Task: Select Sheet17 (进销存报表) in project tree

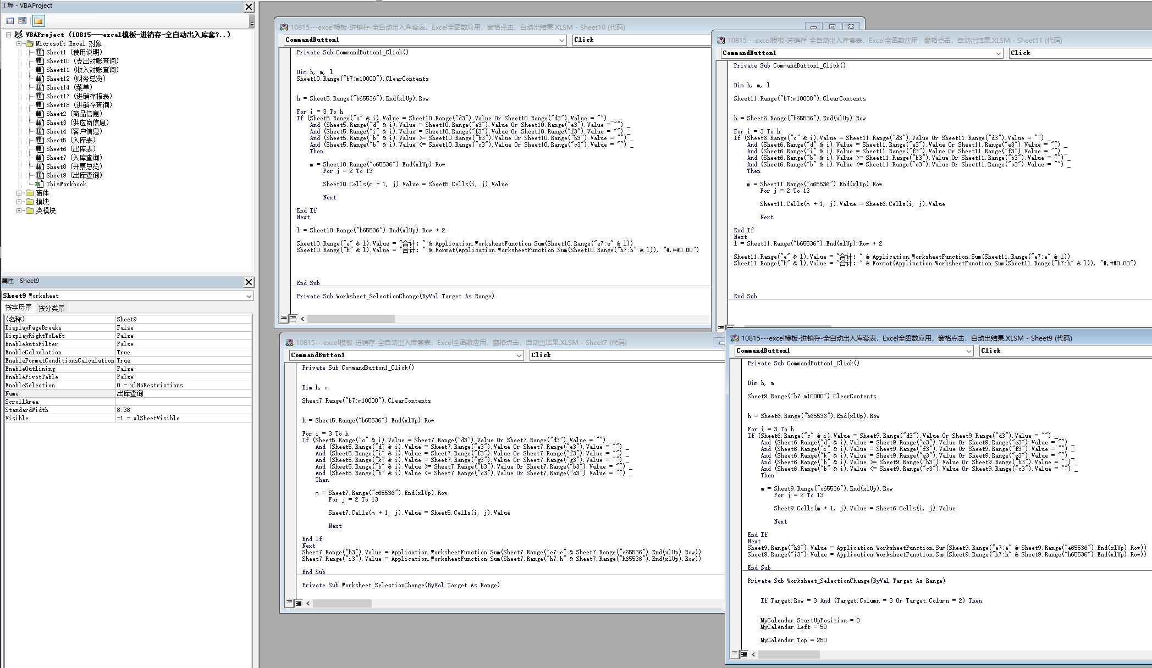Action: pyautogui.click(x=79, y=96)
